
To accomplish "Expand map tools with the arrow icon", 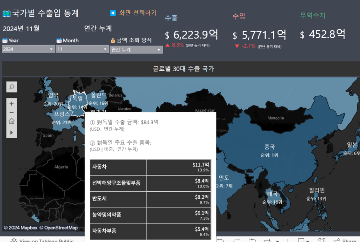I will pos(12,133).
